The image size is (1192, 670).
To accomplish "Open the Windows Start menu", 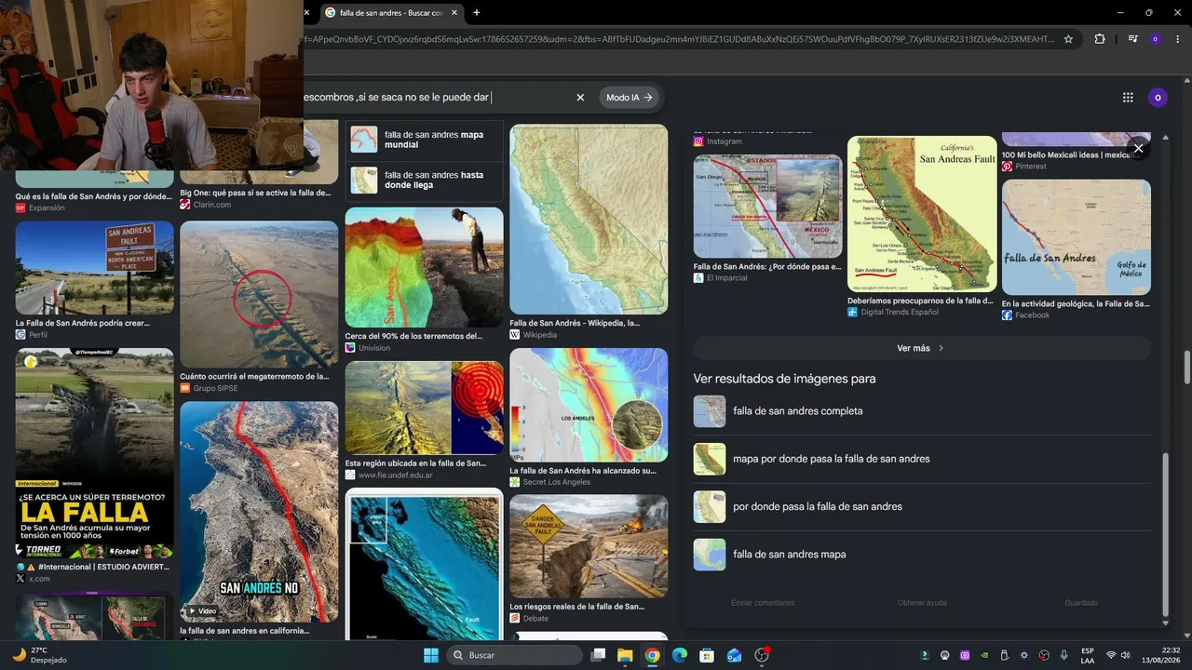I will [x=431, y=655].
